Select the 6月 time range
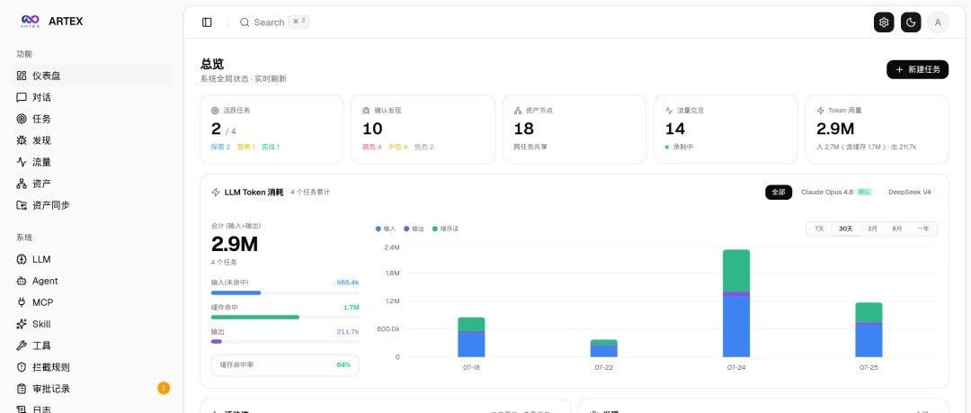The image size is (971, 413). coord(897,229)
